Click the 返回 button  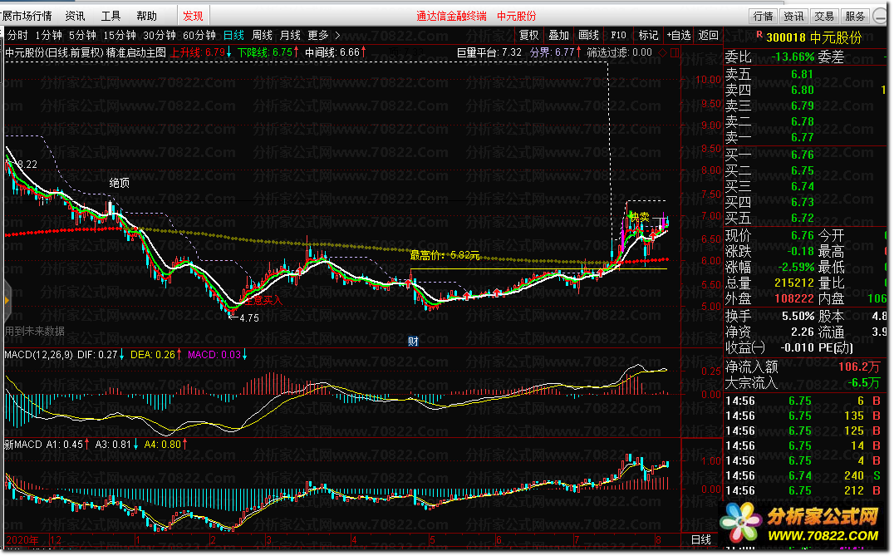point(708,36)
